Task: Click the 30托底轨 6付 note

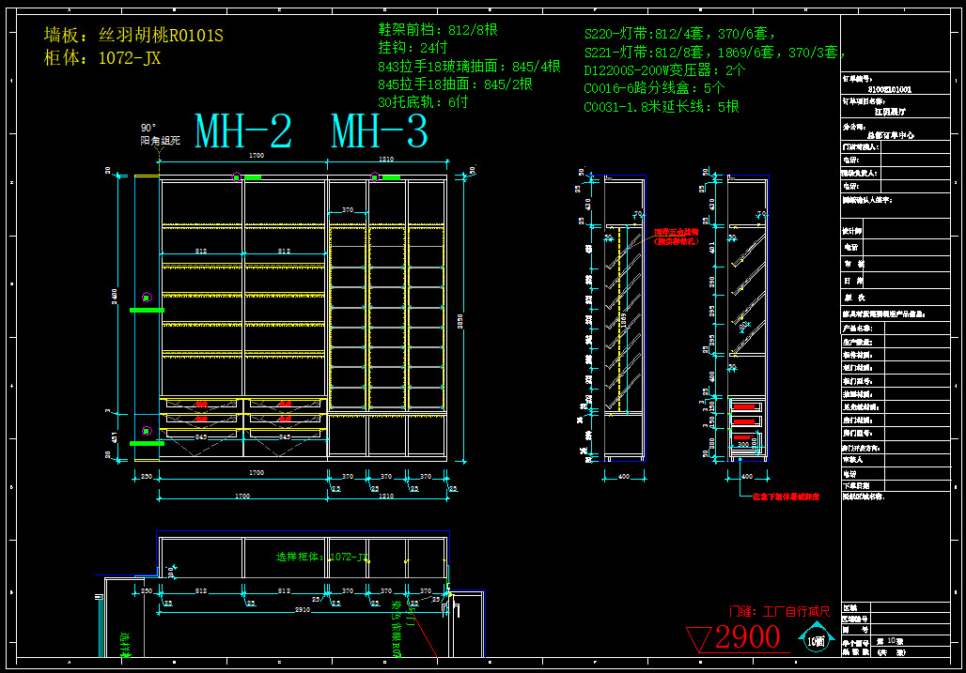Action: click(422, 101)
